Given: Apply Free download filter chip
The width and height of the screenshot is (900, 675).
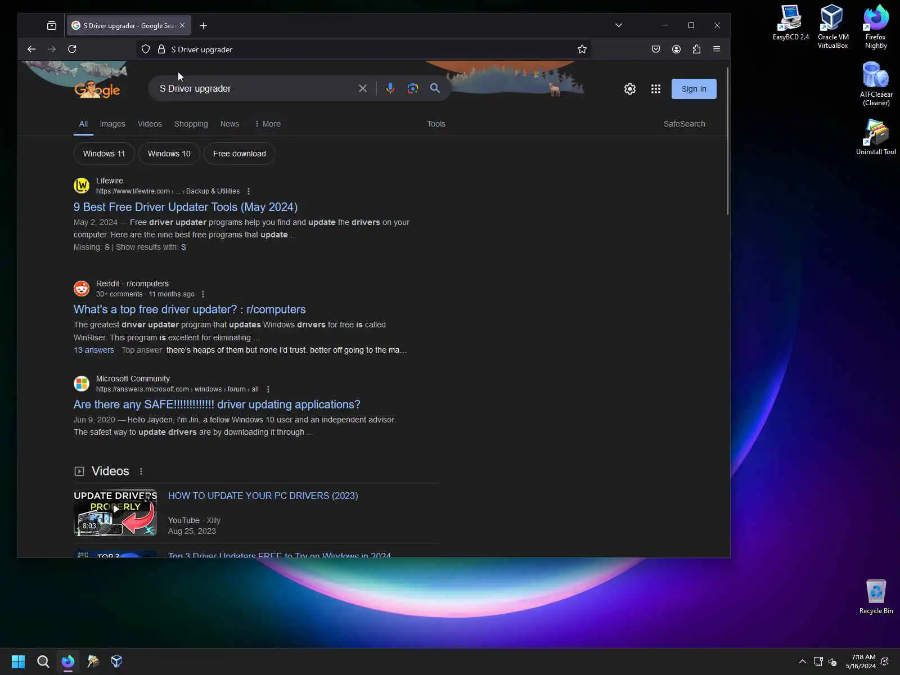Looking at the screenshot, I should tap(240, 154).
